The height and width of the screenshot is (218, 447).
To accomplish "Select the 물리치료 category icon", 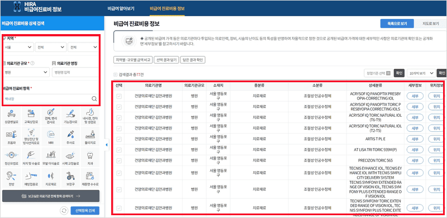I will click(91, 136).
